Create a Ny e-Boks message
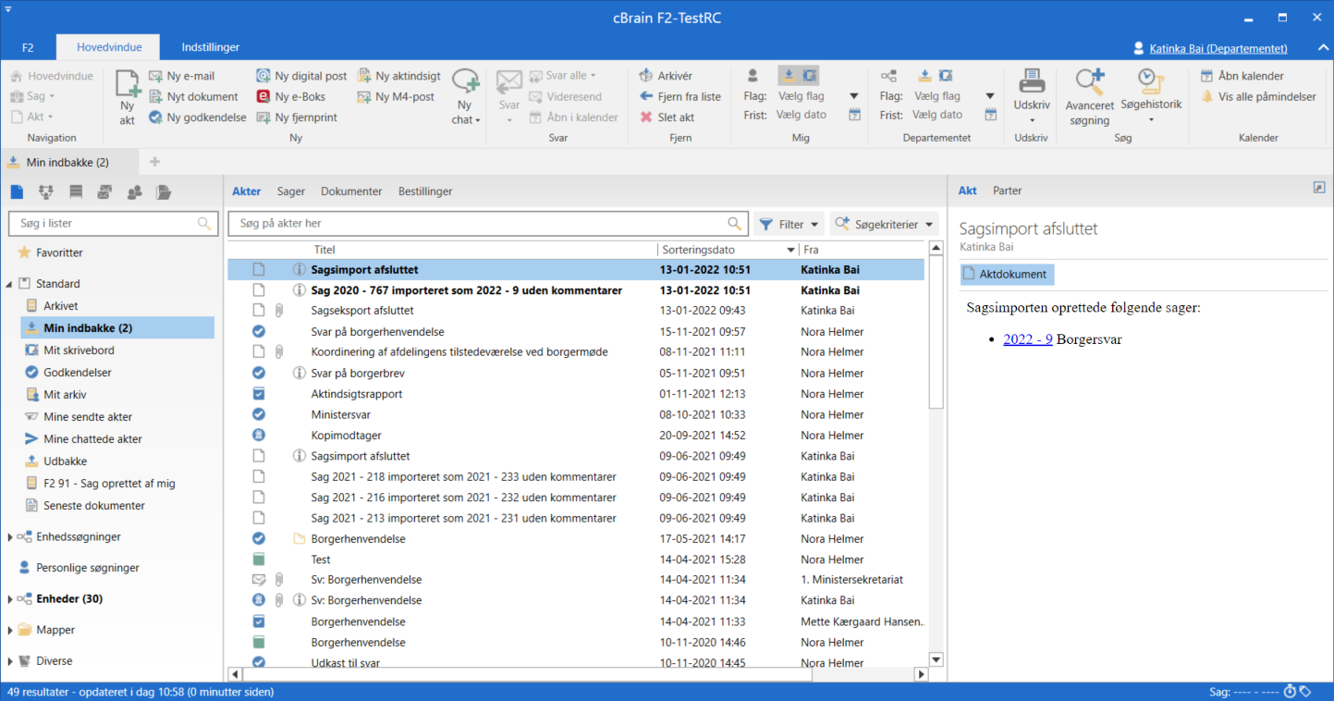 point(290,96)
